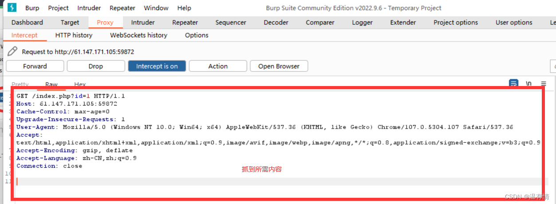Switch to the Decoder tab
The image size is (556, 204).
(277, 22)
